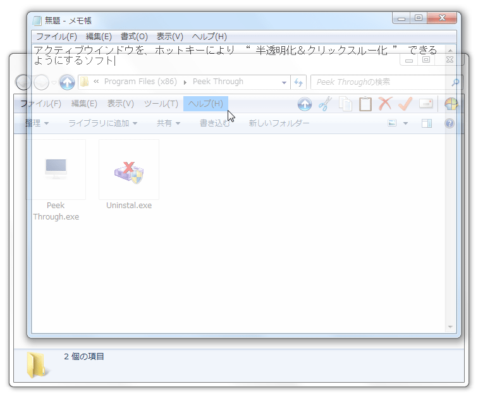Viewport: 478px width, 396px height.
Task: Open Explorer's 表示(V) menu
Action: 120,104
